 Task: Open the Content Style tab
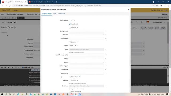pos(61,14)
